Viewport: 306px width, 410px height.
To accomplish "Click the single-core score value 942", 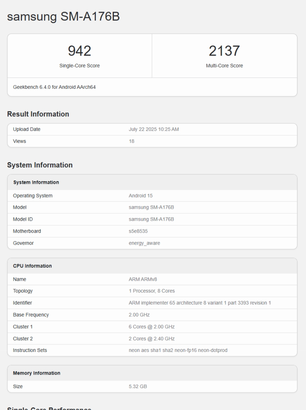I will pos(79,51).
